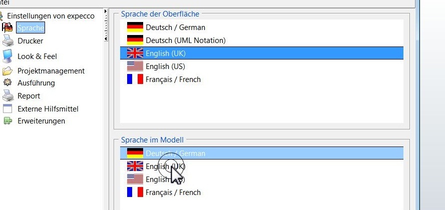
Task: Select the Drucker printer icon
Action: (8, 41)
